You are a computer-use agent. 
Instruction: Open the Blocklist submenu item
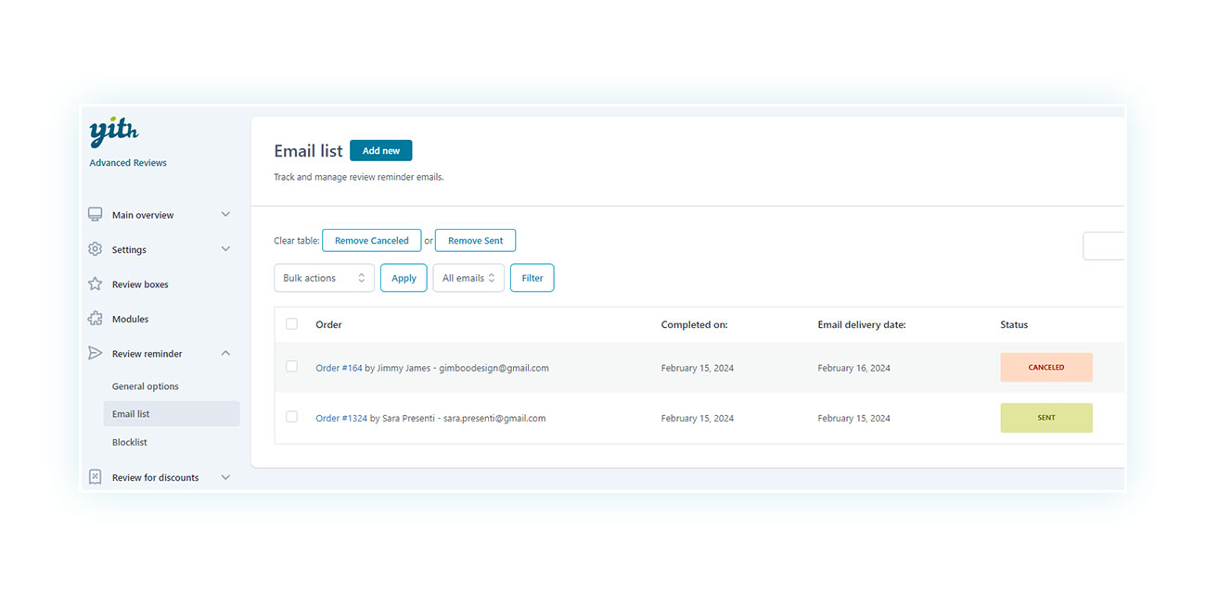pos(130,442)
